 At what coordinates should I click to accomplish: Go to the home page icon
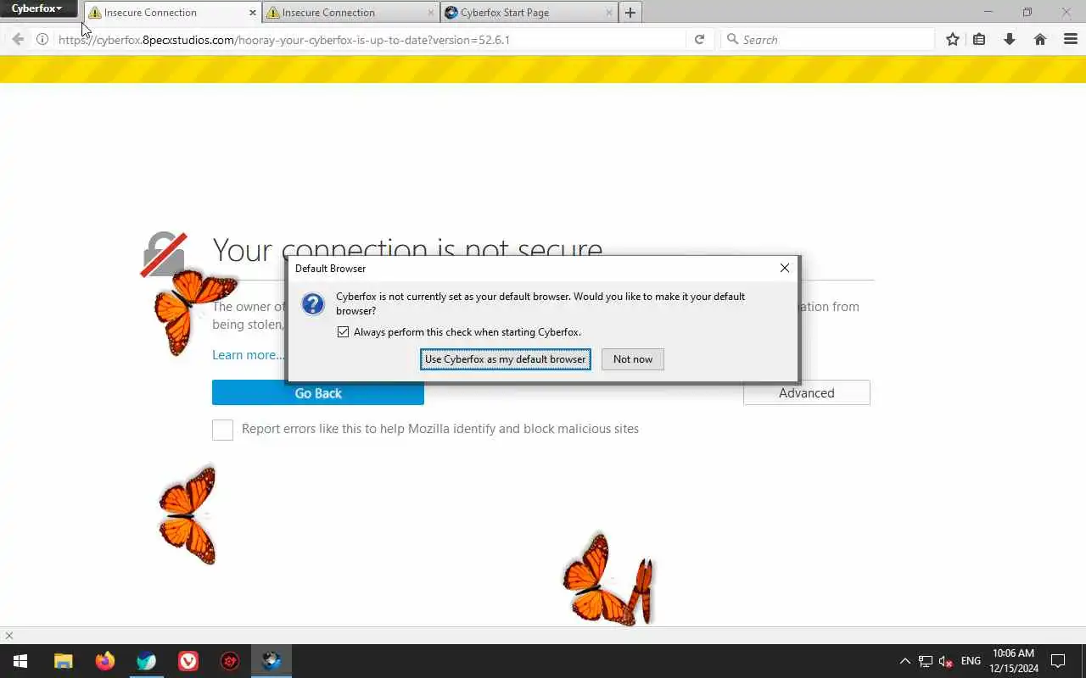pyautogui.click(x=1040, y=39)
